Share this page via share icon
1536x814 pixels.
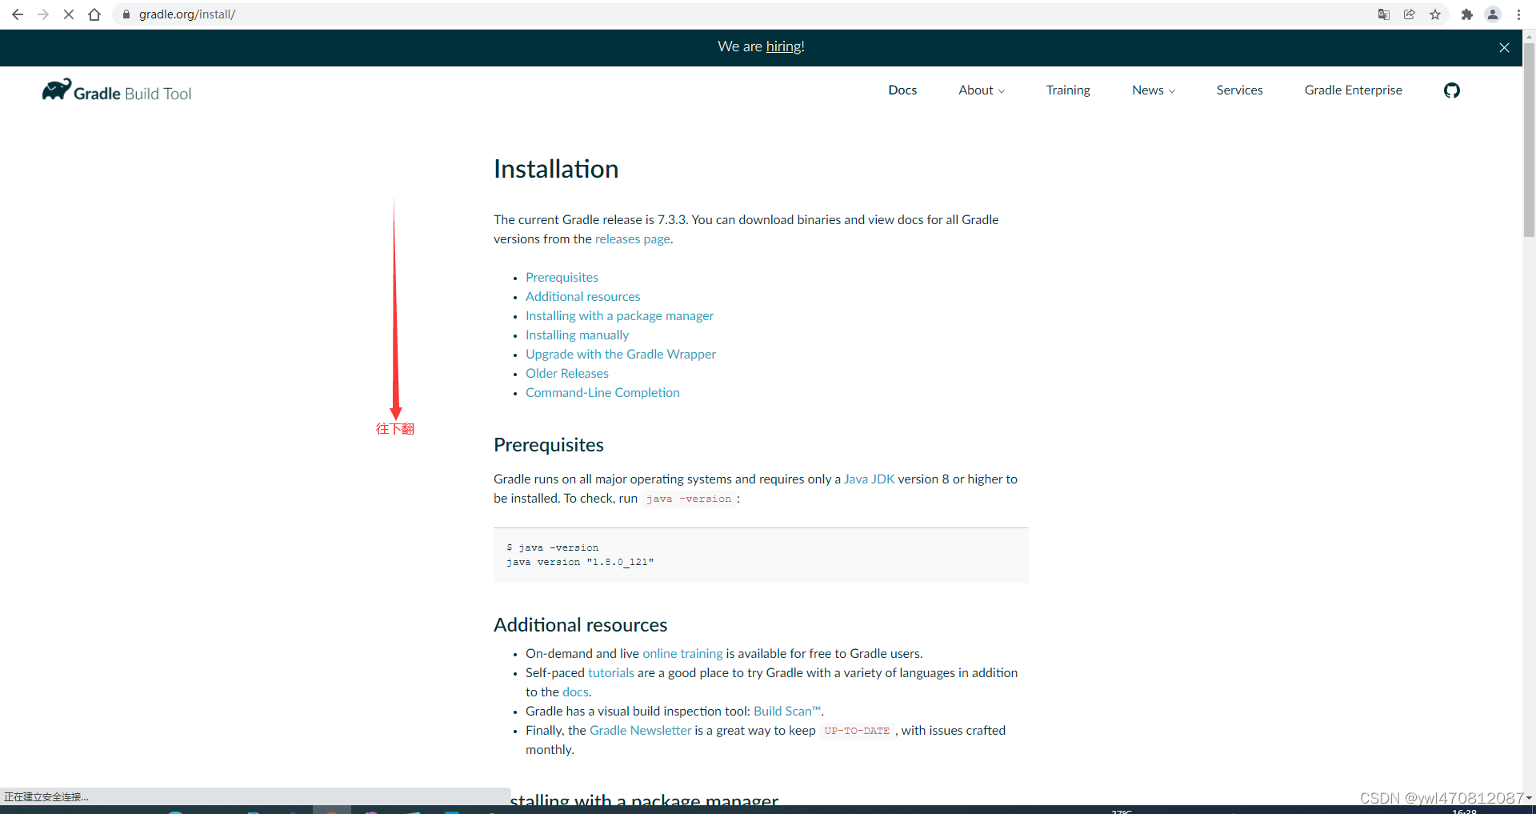(1410, 14)
